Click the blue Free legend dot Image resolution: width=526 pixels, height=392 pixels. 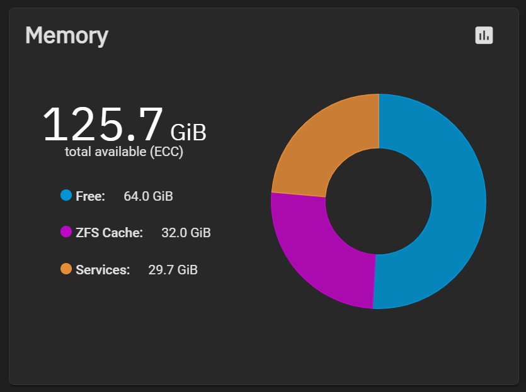coord(66,195)
